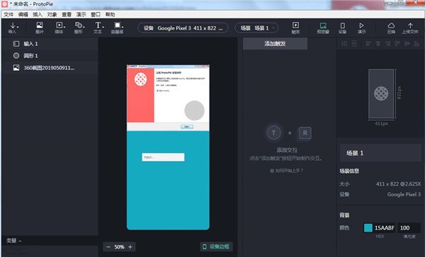
Task: Toggle the 设备边框 device frame button
Action: click(x=216, y=246)
